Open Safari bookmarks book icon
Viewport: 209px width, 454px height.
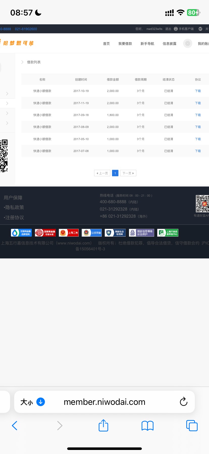pyautogui.click(x=148, y=426)
